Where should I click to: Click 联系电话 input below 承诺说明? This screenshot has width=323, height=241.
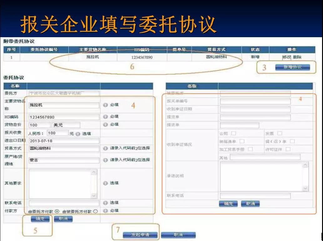[x=255, y=196]
